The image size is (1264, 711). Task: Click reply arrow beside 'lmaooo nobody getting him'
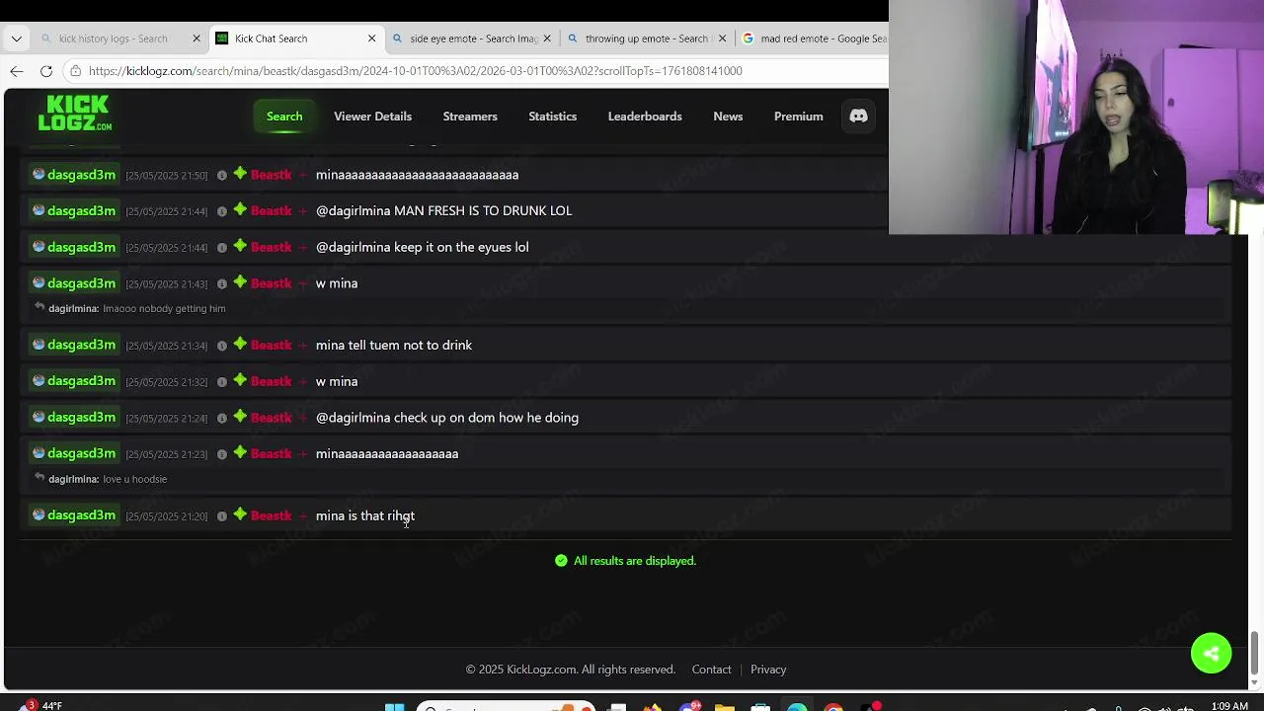(x=39, y=307)
